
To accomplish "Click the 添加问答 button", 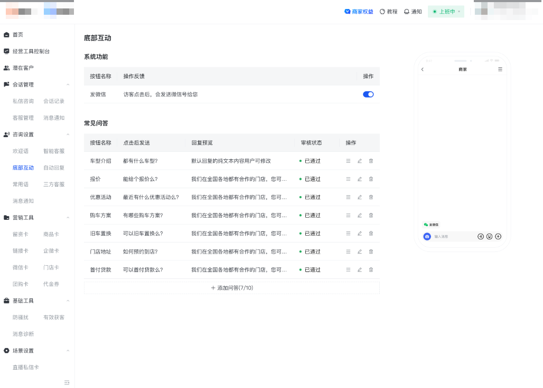I will click(231, 287).
